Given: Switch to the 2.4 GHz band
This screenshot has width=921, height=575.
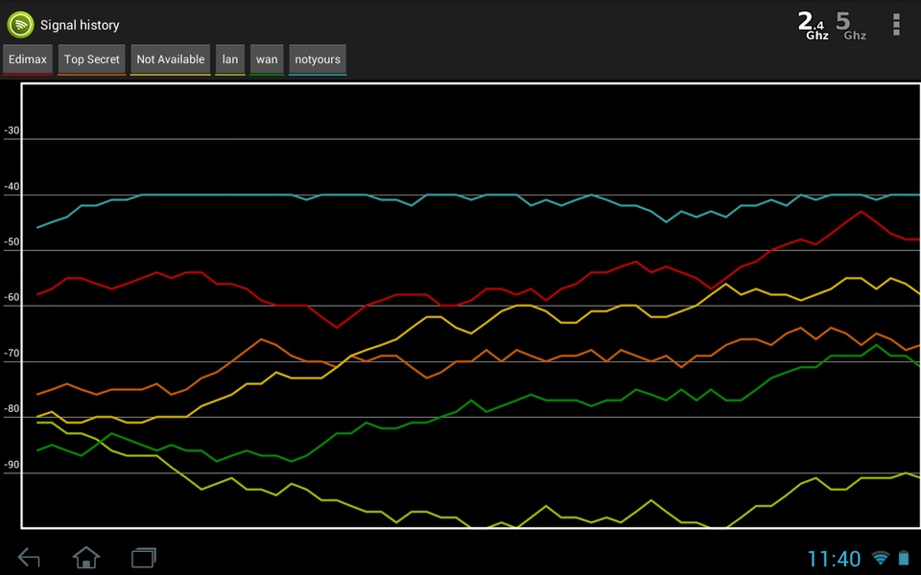Looking at the screenshot, I should [x=814, y=26].
